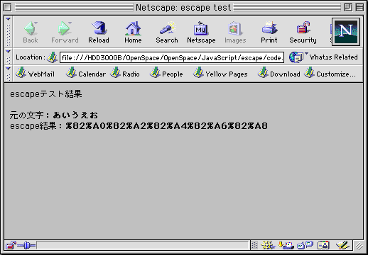Reload the current page

(99, 32)
